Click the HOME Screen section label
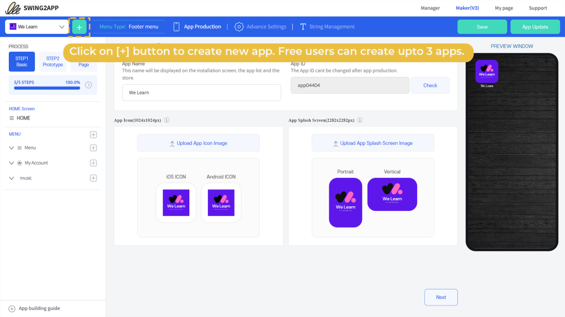The image size is (565, 317). coord(22,108)
